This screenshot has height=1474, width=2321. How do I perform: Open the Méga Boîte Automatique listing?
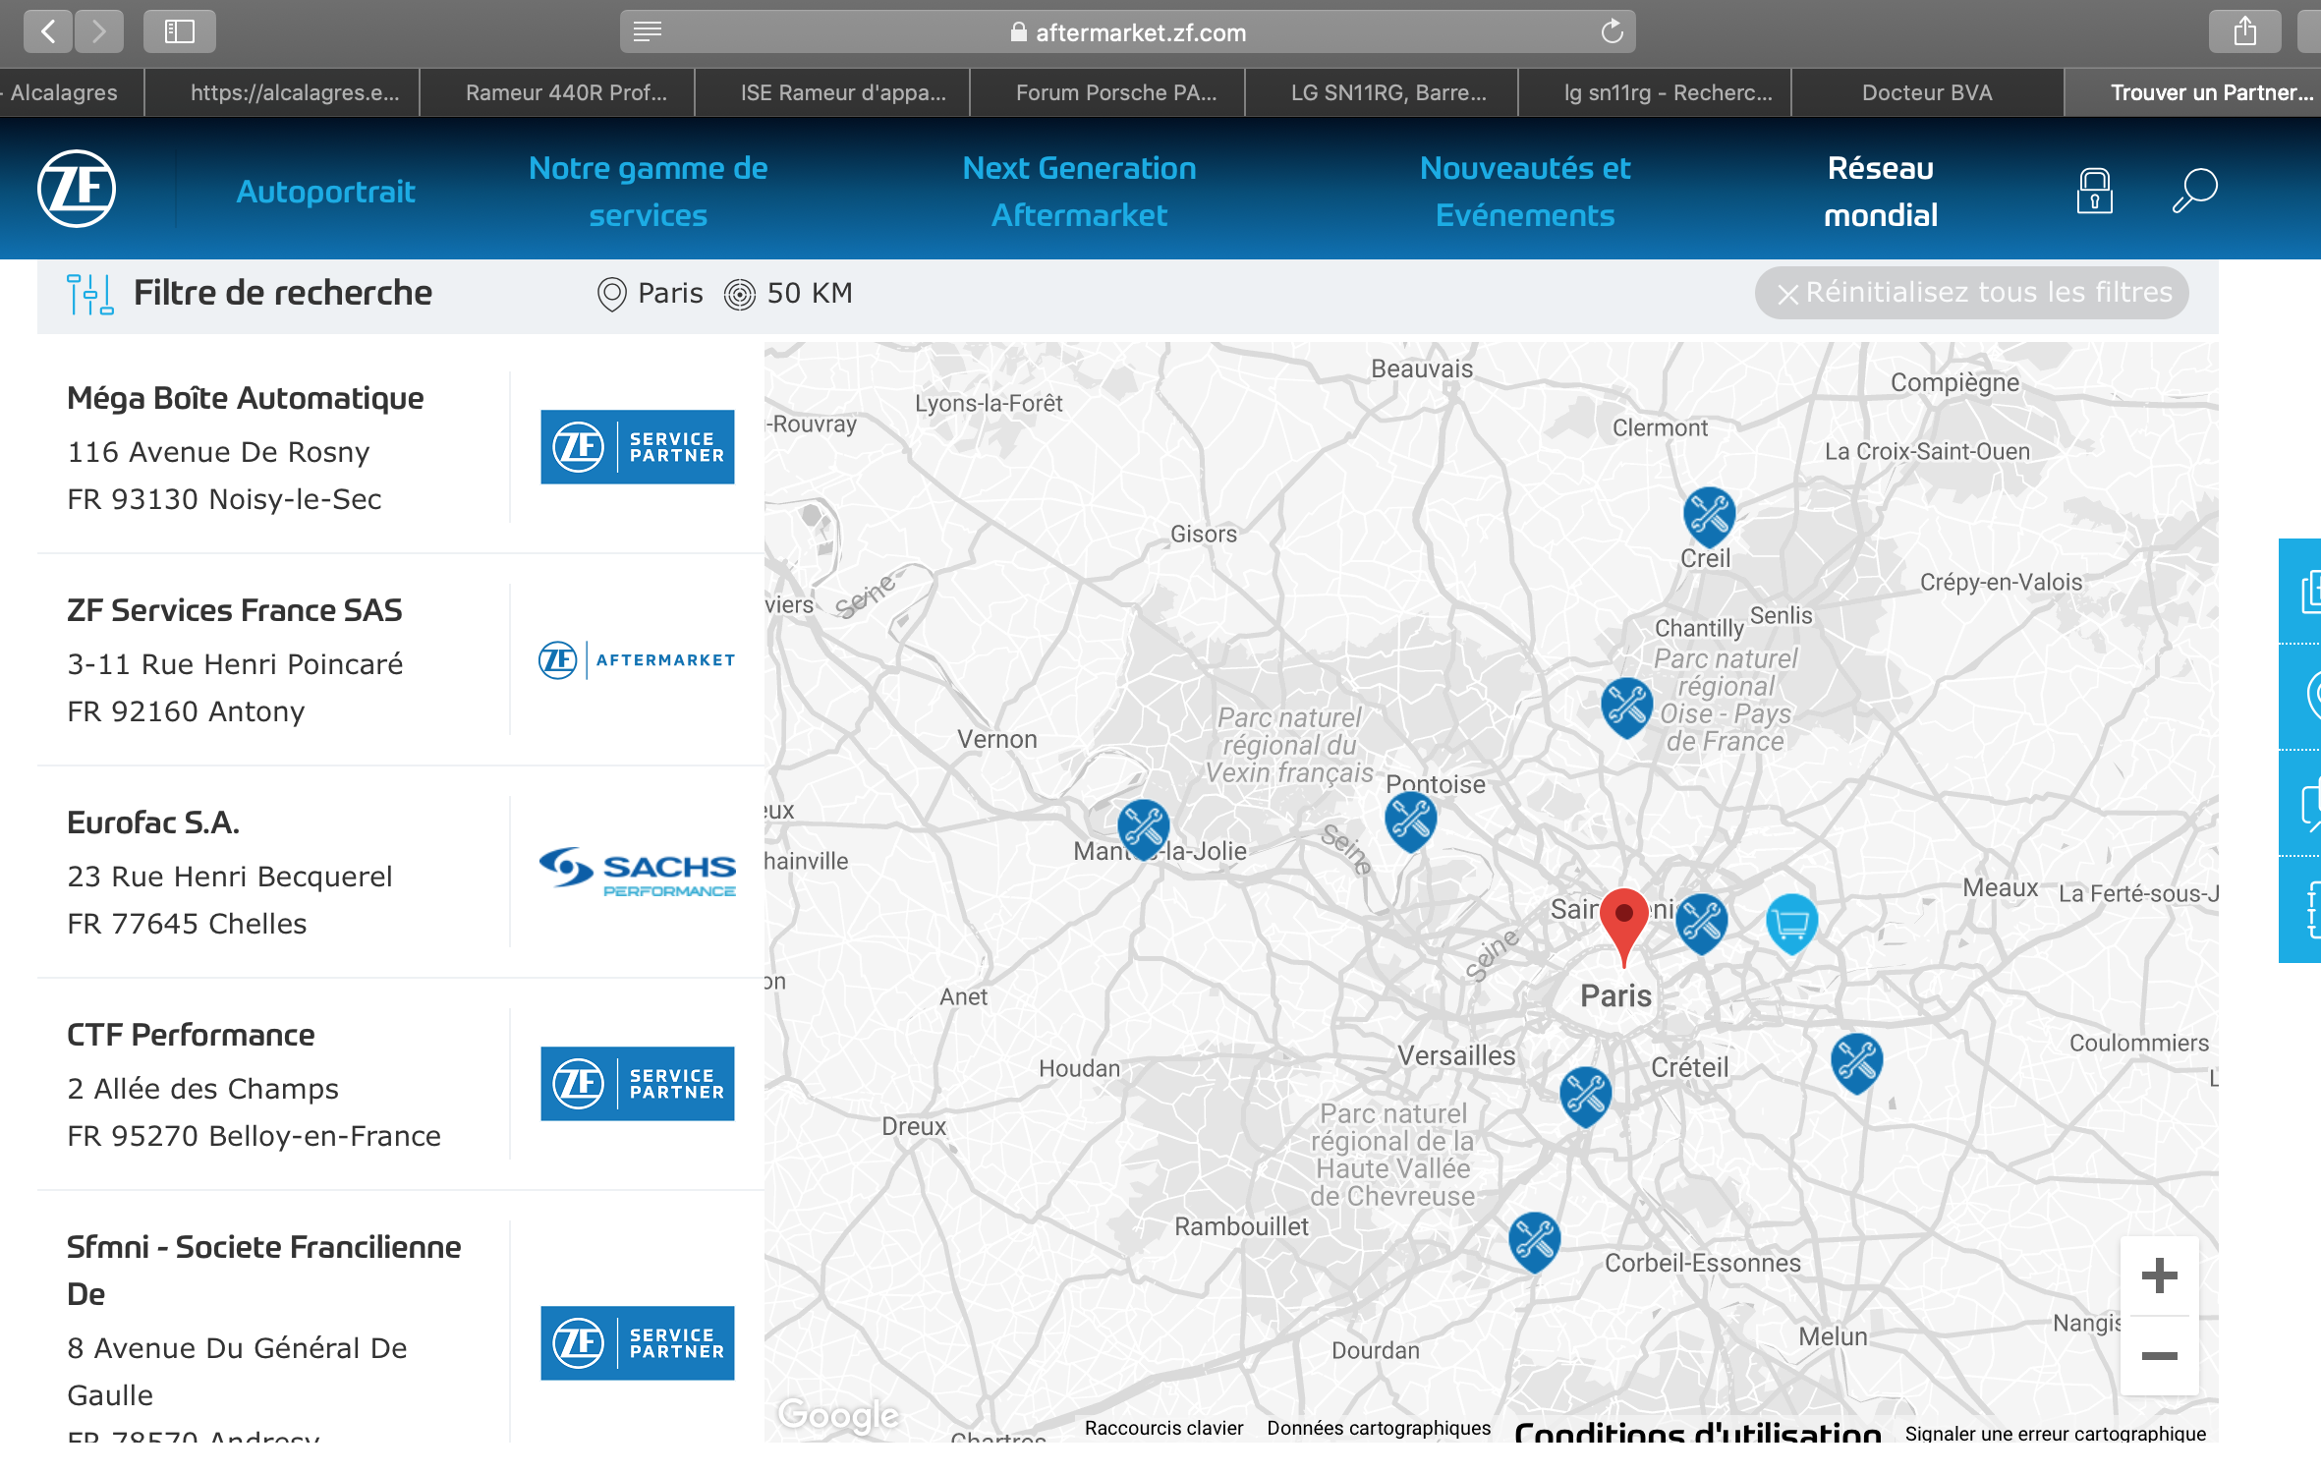tap(245, 398)
